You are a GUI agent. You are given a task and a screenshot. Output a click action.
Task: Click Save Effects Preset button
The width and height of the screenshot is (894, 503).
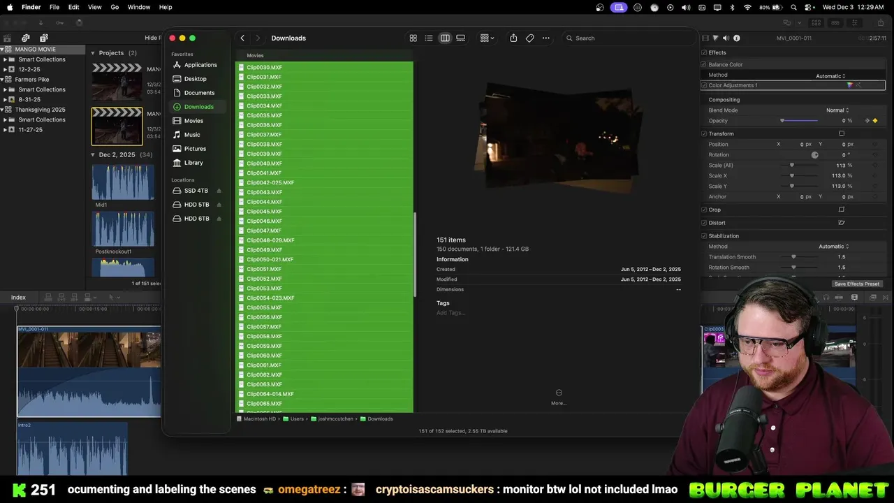point(857,284)
